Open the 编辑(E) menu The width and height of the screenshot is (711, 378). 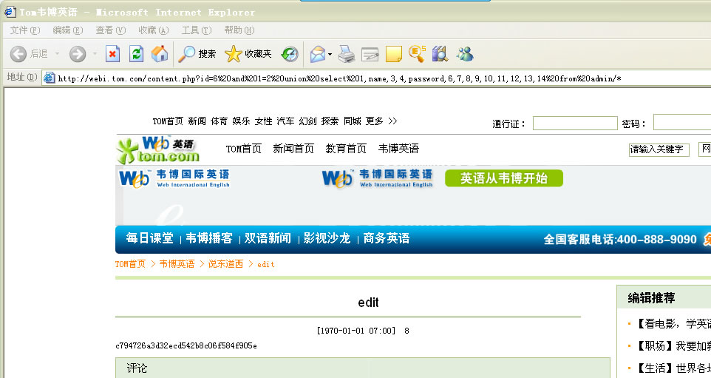pyautogui.click(x=67, y=30)
